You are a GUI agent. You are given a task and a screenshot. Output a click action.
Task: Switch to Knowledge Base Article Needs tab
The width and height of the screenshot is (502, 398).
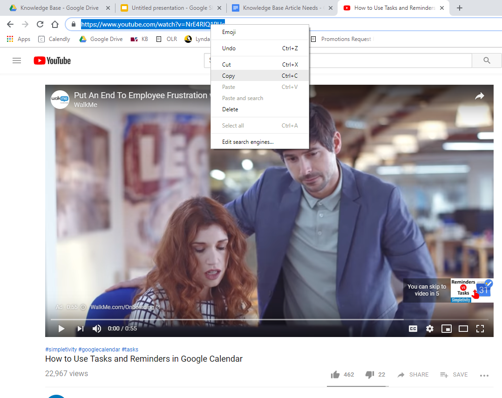[278, 8]
